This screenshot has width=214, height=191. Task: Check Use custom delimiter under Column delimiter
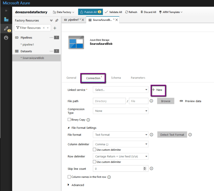(95, 150)
